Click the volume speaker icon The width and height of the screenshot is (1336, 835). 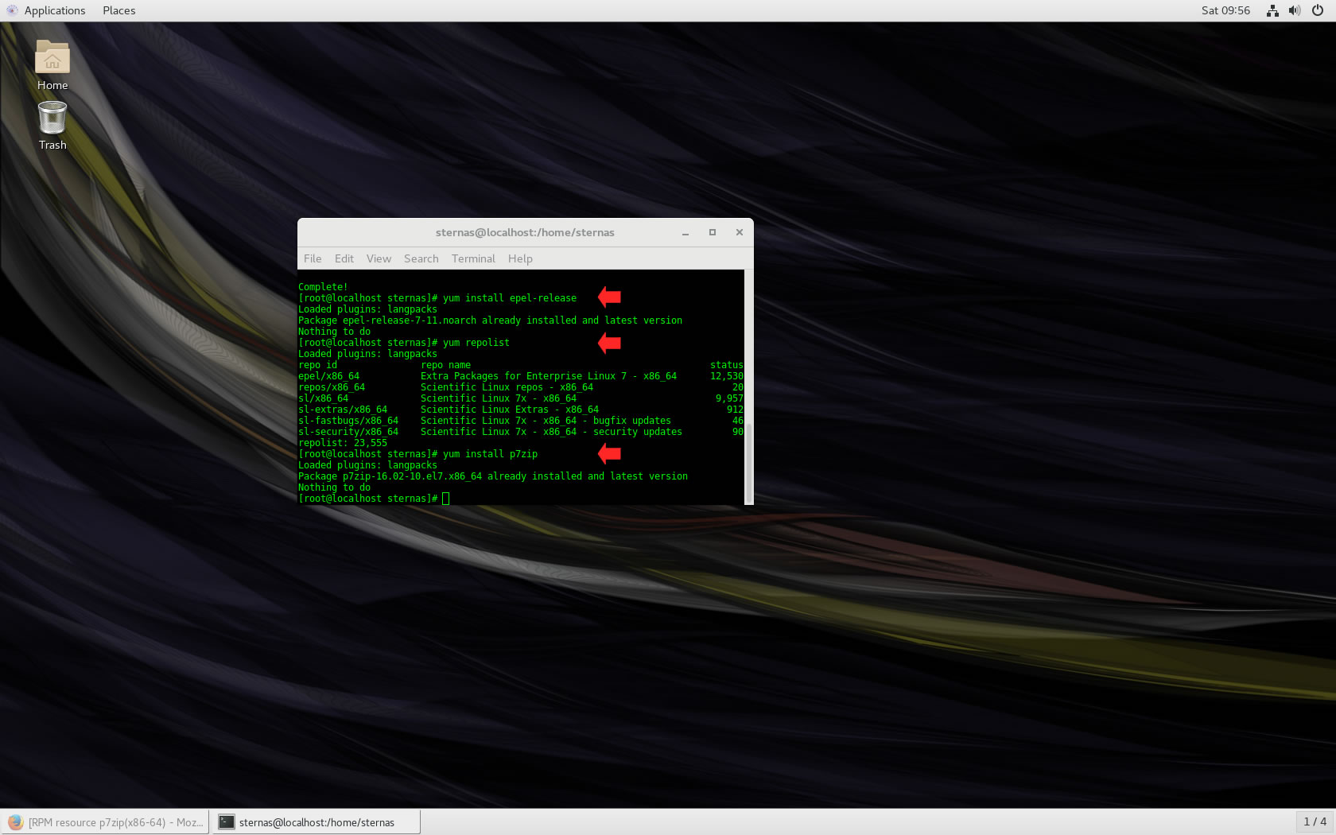pyautogui.click(x=1295, y=10)
